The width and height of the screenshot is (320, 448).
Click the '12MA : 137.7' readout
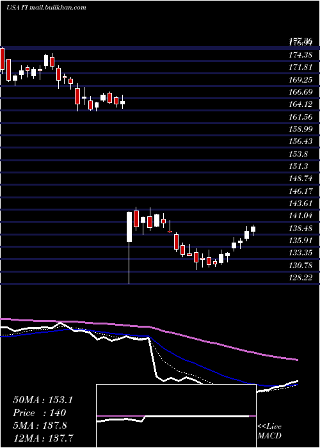click(43, 438)
